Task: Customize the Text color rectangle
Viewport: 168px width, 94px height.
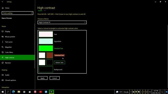Action: [46, 34]
